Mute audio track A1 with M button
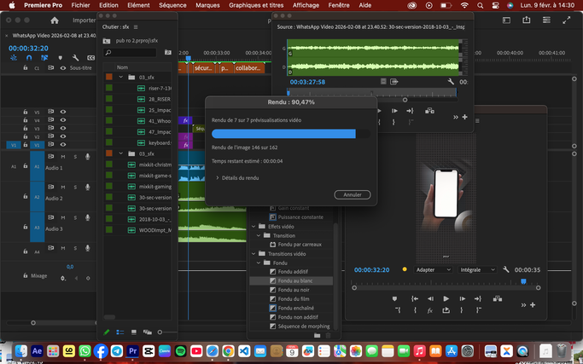The height and width of the screenshot is (364, 583). (x=62, y=157)
